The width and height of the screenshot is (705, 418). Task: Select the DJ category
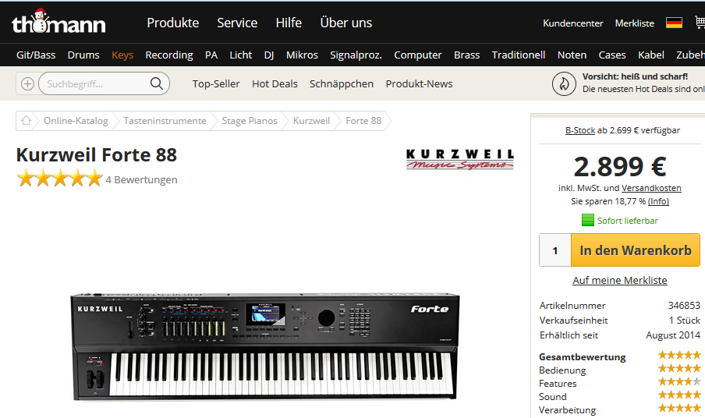[x=269, y=55]
